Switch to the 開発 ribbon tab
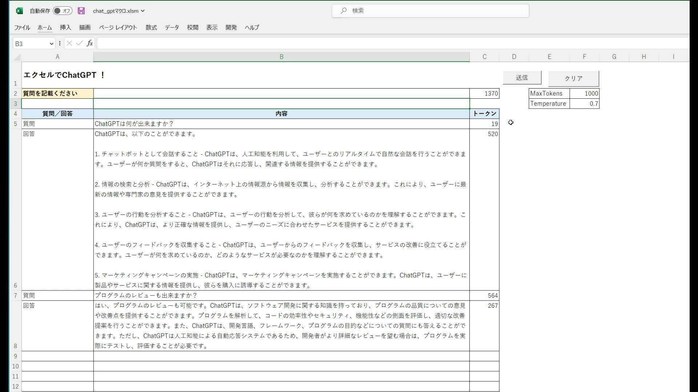Viewport: 698px width, 392px height. (231, 27)
